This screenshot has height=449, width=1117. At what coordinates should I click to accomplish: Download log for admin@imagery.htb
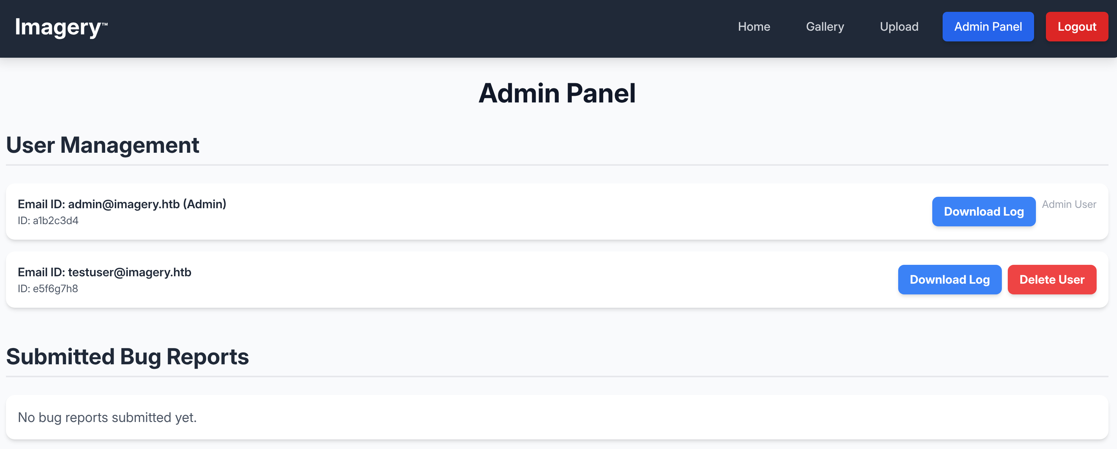coord(983,212)
